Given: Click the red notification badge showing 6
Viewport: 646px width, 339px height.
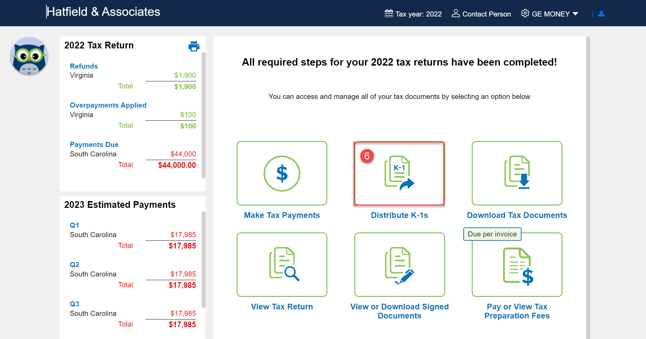Looking at the screenshot, I should point(367,156).
